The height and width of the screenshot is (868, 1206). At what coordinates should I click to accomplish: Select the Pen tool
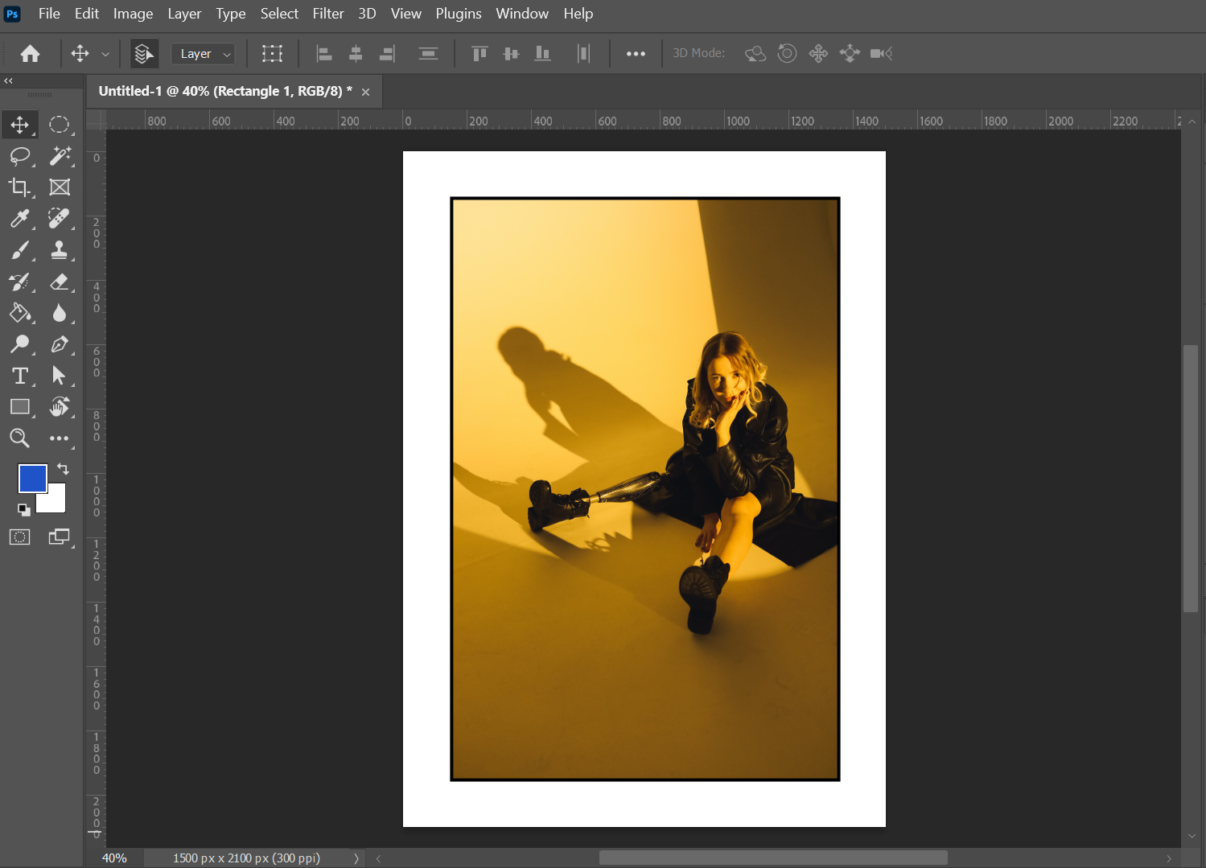(x=60, y=344)
